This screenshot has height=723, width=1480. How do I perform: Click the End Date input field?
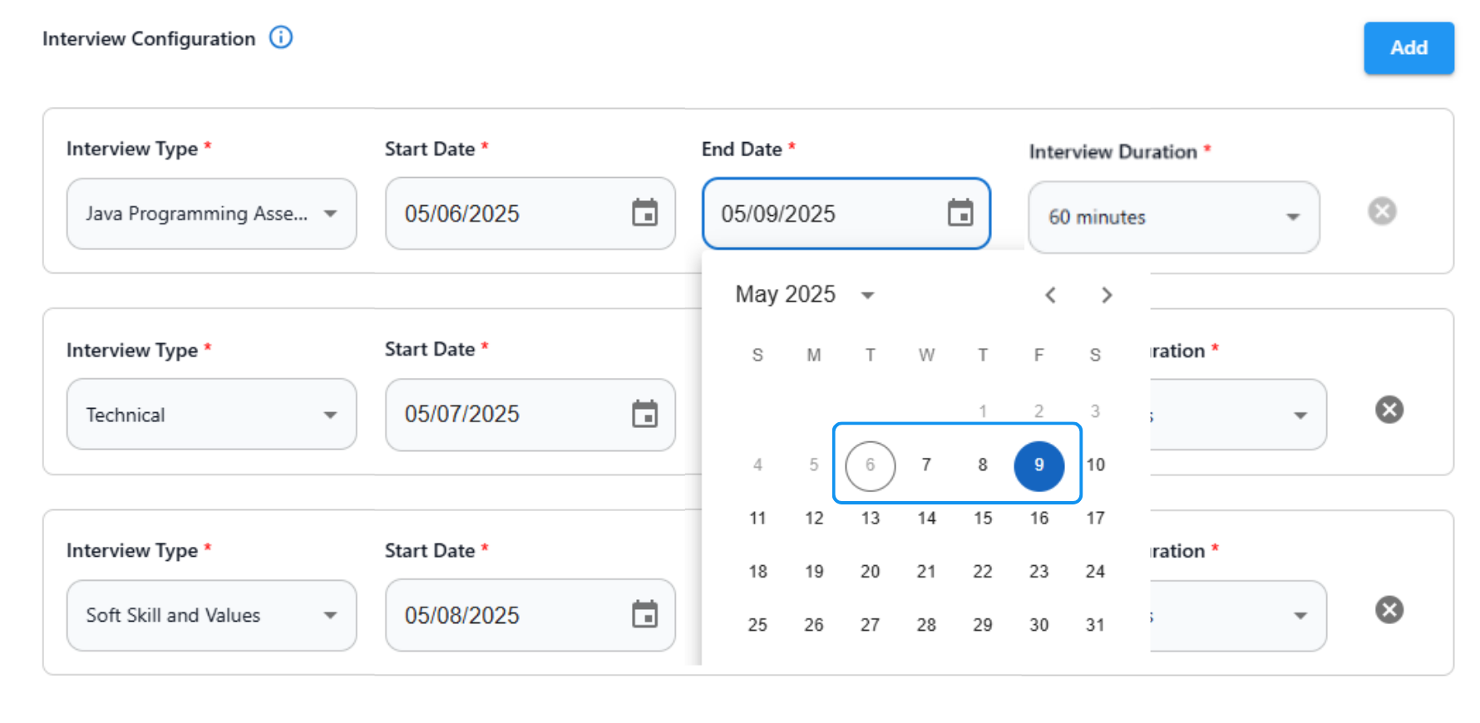pyautogui.click(x=823, y=214)
